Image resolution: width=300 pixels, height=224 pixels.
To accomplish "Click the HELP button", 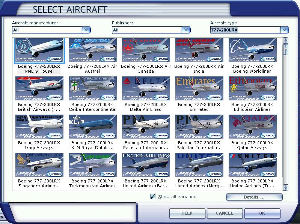I will pos(187,213).
